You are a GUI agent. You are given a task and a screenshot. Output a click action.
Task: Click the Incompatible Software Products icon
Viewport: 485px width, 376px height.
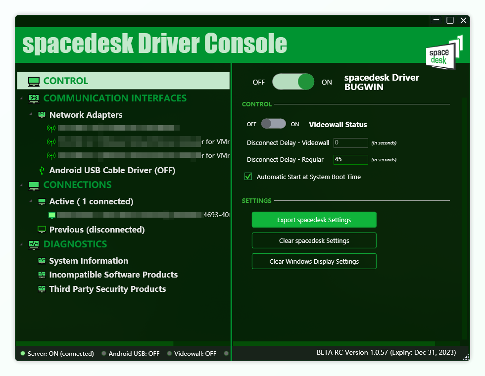pyautogui.click(x=42, y=275)
